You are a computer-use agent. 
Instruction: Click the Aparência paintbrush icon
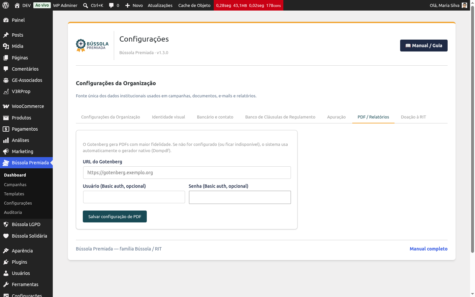pos(6,251)
